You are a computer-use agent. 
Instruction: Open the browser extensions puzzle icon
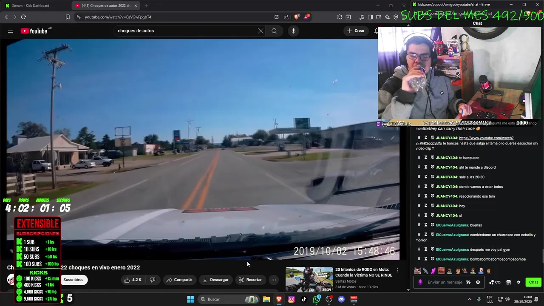tap(340, 17)
